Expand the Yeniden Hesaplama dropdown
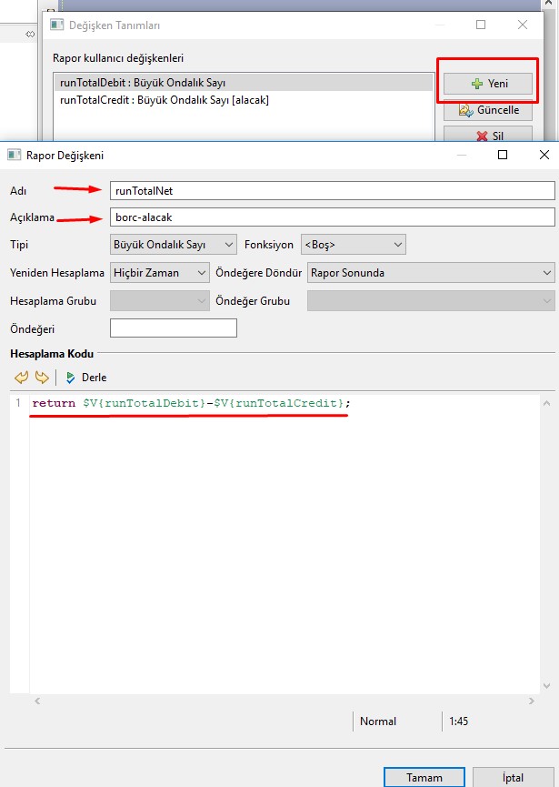 point(160,272)
